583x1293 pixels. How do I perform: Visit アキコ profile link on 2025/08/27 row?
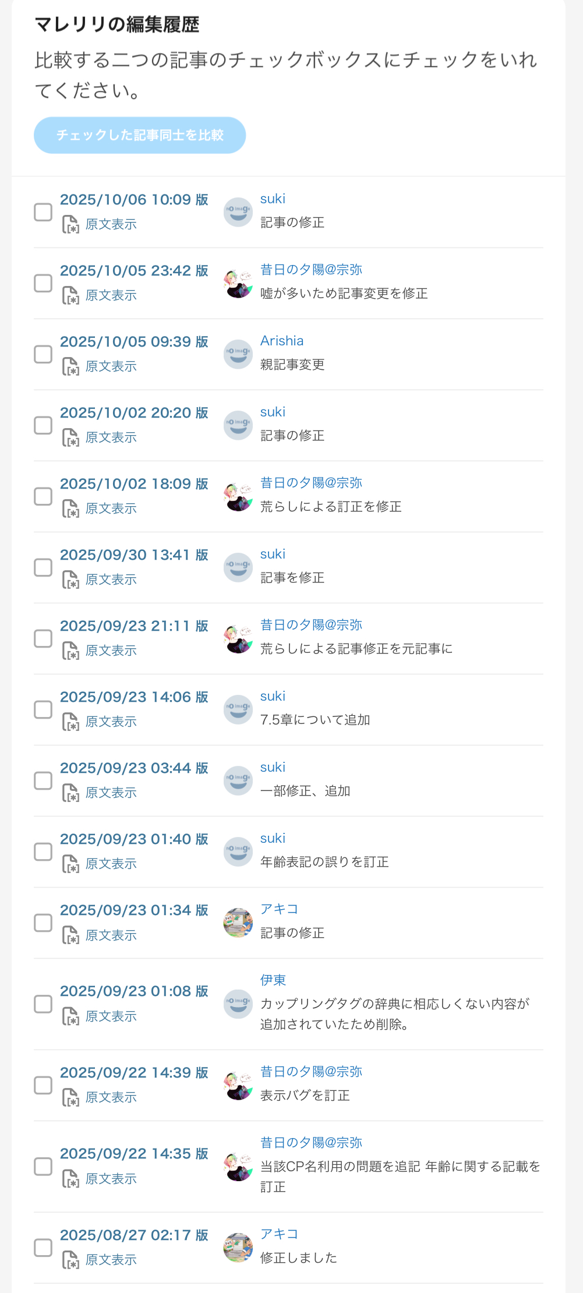279,1234
